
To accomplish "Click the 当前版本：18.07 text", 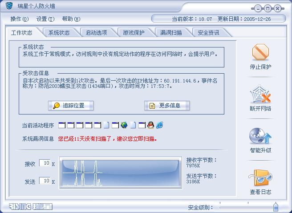I will pyautogui.click(x=192, y=19).
